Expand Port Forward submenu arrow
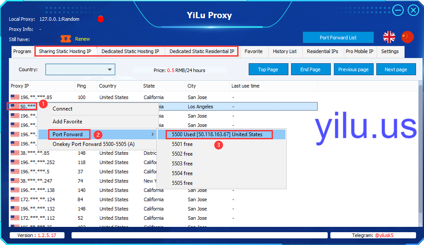The height and width of the screenshot is (245, 424). pyautogui.click(x=153, y=134)
